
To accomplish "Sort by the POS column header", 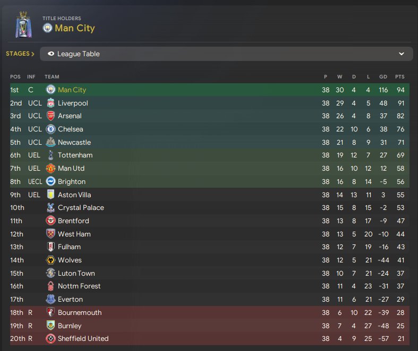I will click(x=15, y=77).
